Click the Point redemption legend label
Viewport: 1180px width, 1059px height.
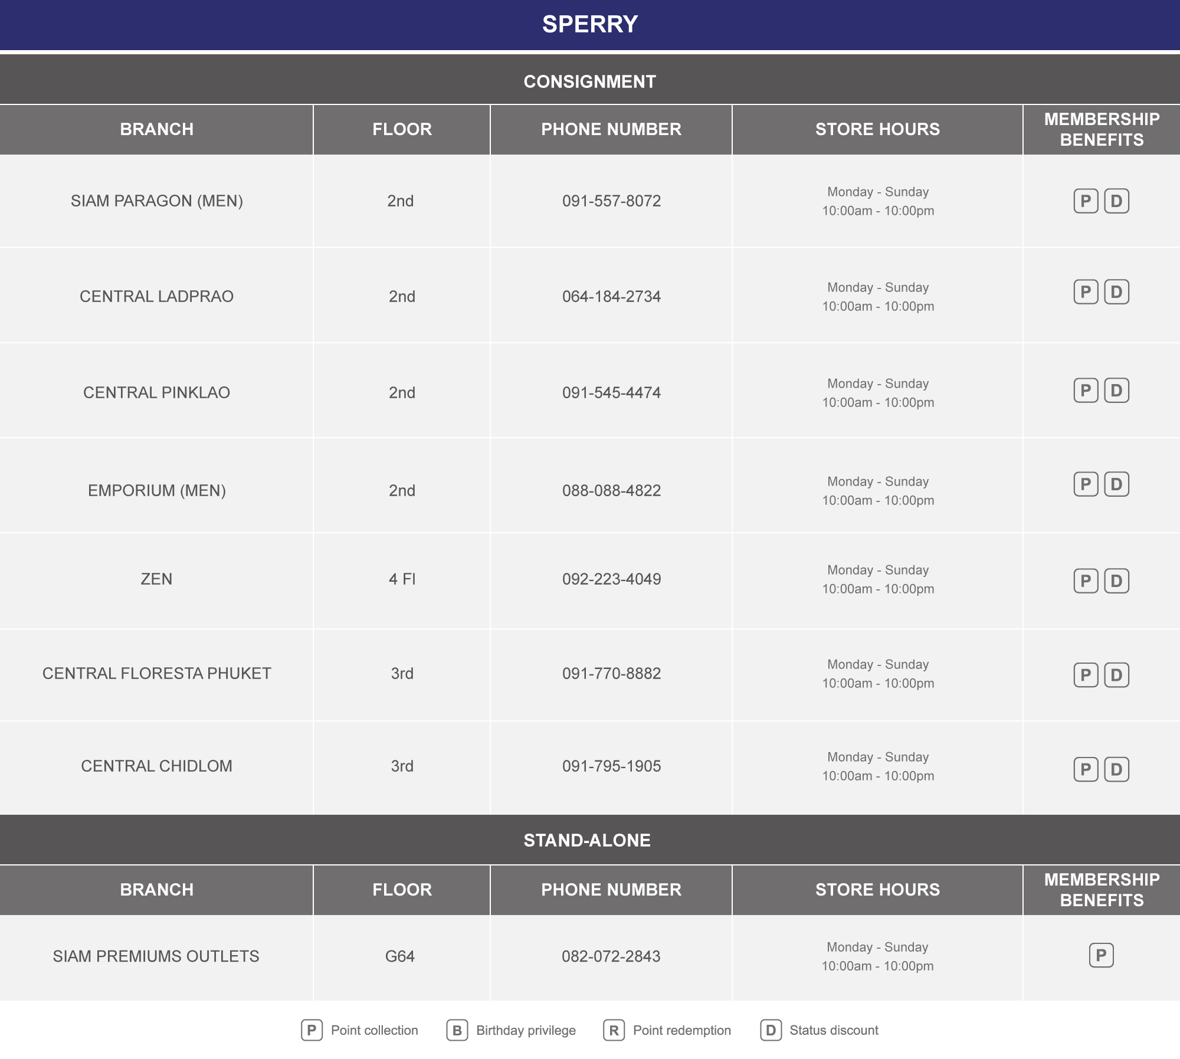click(x=682, y=1030)
